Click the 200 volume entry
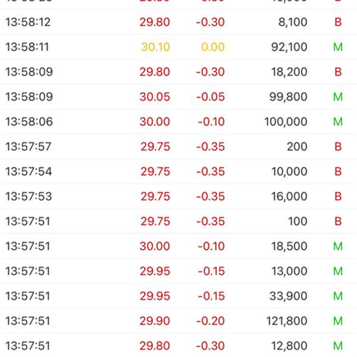This screenshot has height=357, width=357. [297, 147]
